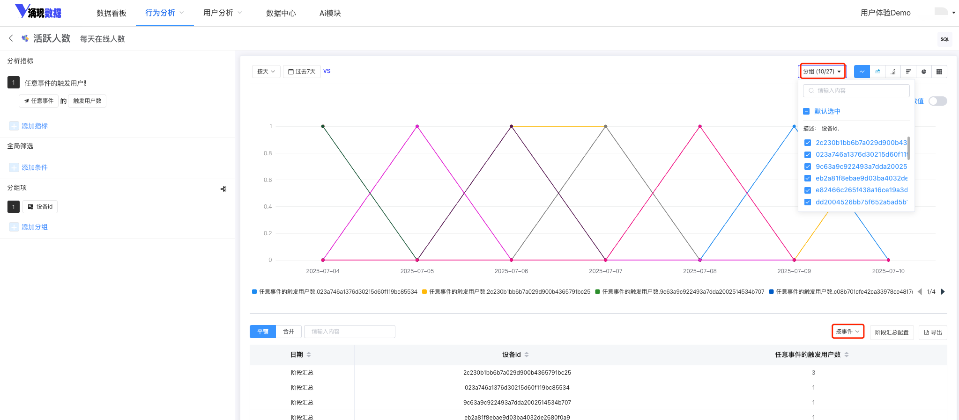Click the plus icon for 添加条件
Image resolution: width=959 pixels, height=420 pixels.
click(x=14, y=167)
